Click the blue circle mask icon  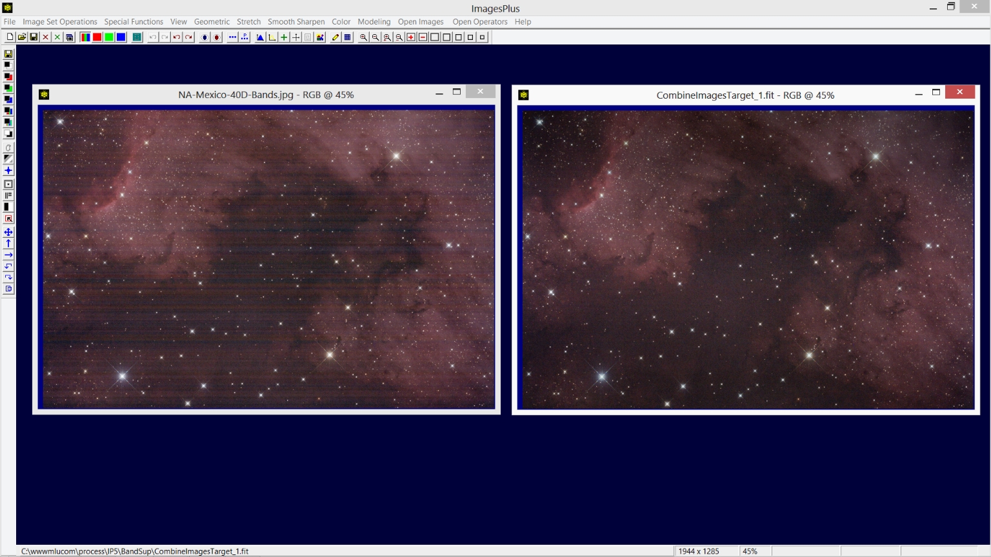(205, 37)
